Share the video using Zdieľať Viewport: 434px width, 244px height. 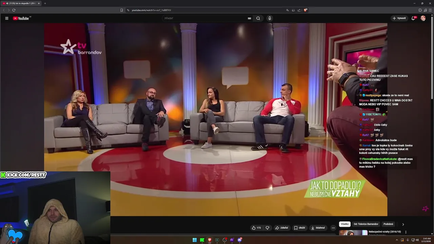point(282,228)
